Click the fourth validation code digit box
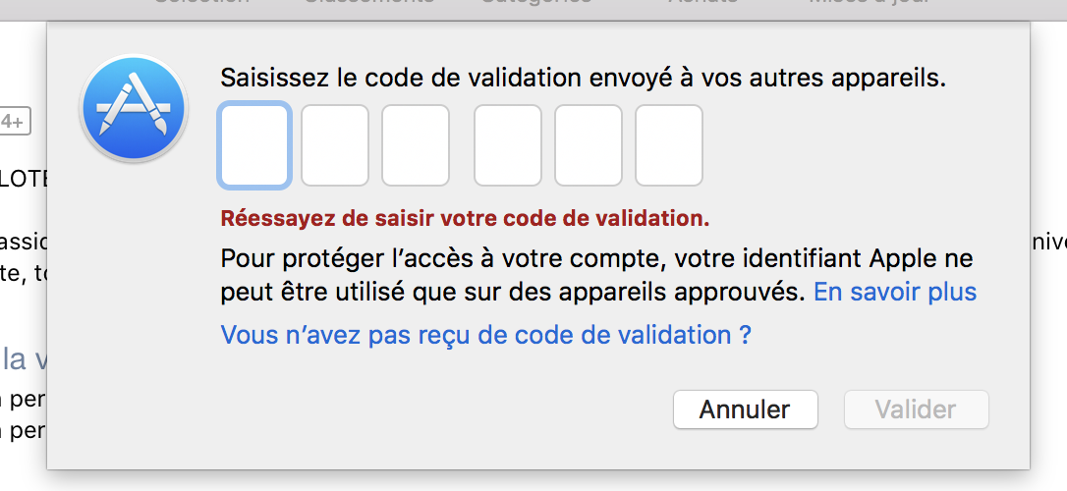The height and width of the screenshot is (491, 1067). (508, 145)
